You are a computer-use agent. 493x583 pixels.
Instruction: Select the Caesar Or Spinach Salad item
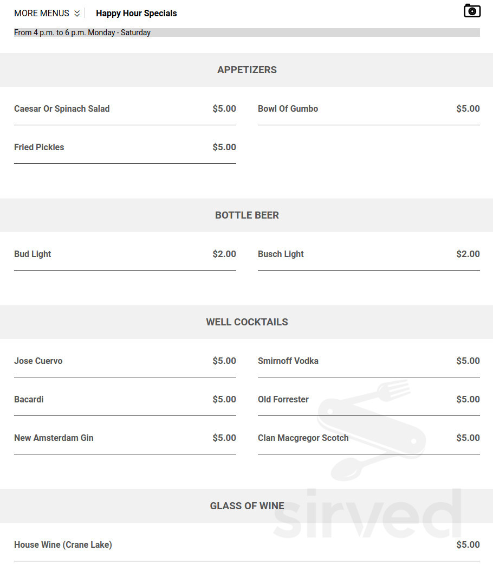click(x=125, y=109)
